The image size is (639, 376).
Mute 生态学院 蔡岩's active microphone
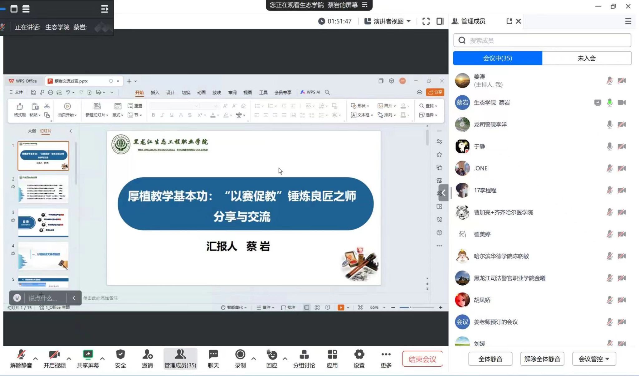(609, 103)
